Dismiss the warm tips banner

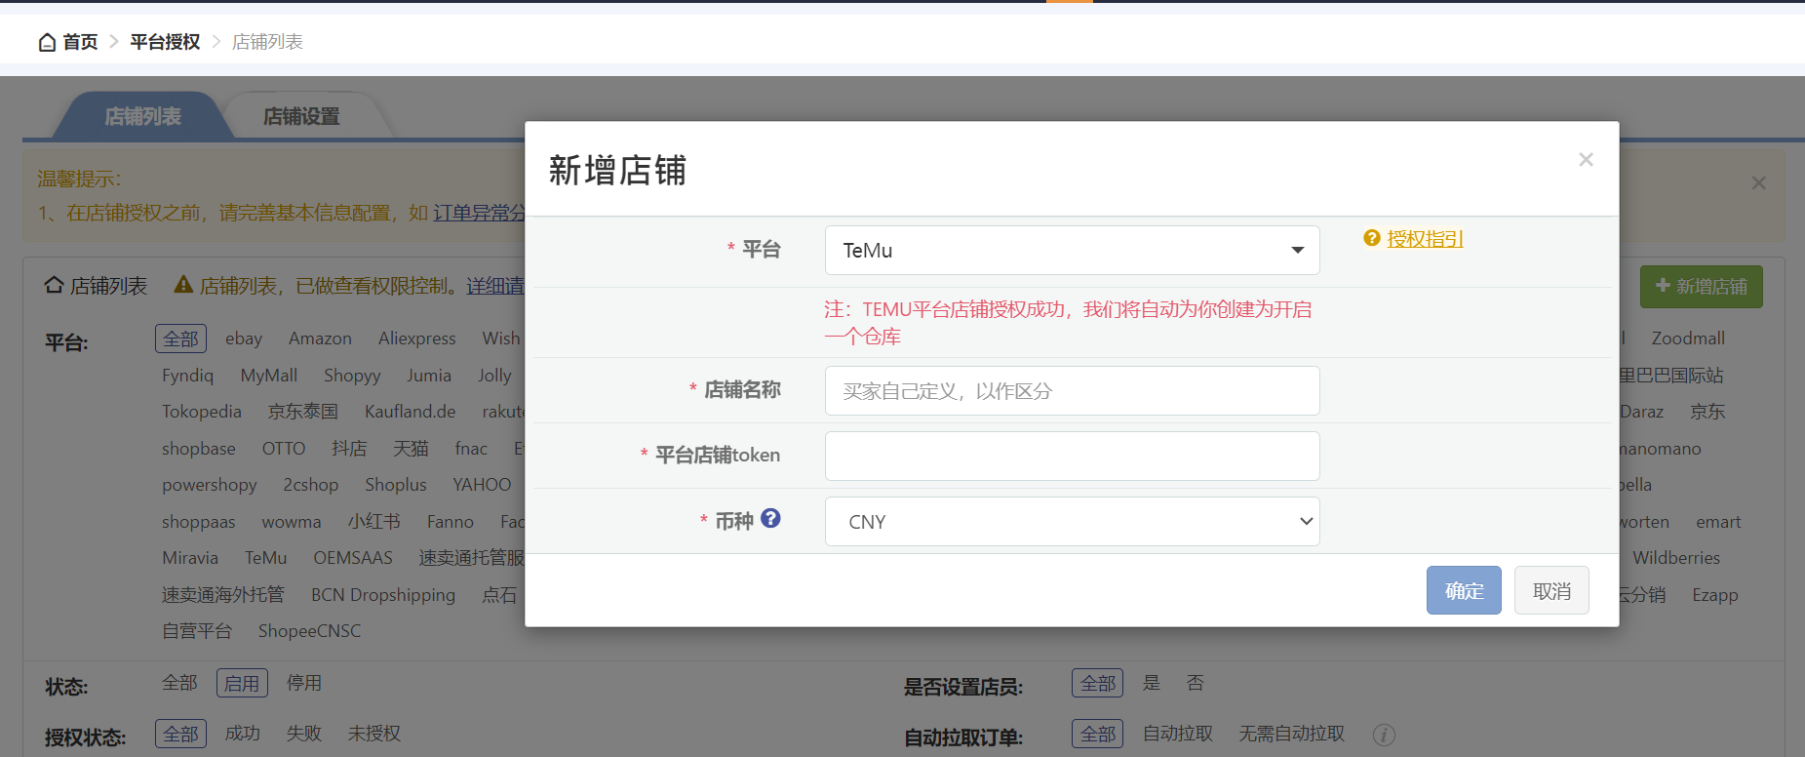pyautogui.click(x=1758, y=183)
